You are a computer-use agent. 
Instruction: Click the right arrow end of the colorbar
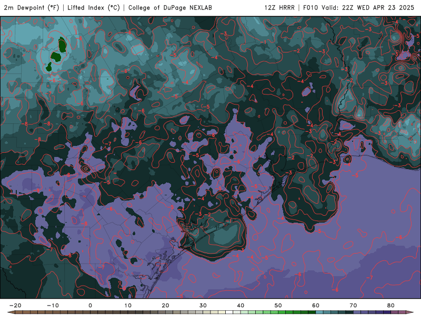(410, 312)
